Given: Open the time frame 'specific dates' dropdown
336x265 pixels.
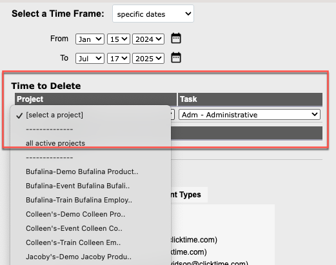Looking at the screenshot, I should point(153,14).
